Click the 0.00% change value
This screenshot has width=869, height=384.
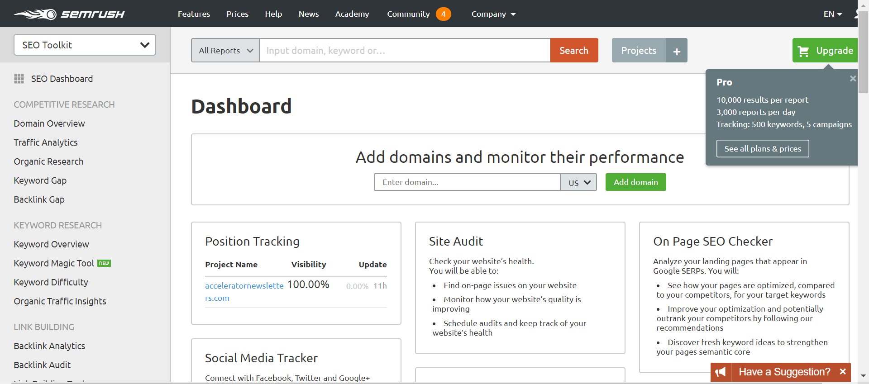coord(357,286)
